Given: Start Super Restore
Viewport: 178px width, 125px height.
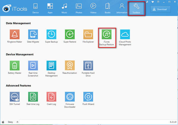Looking at the screenshot, I should point(70,34).
